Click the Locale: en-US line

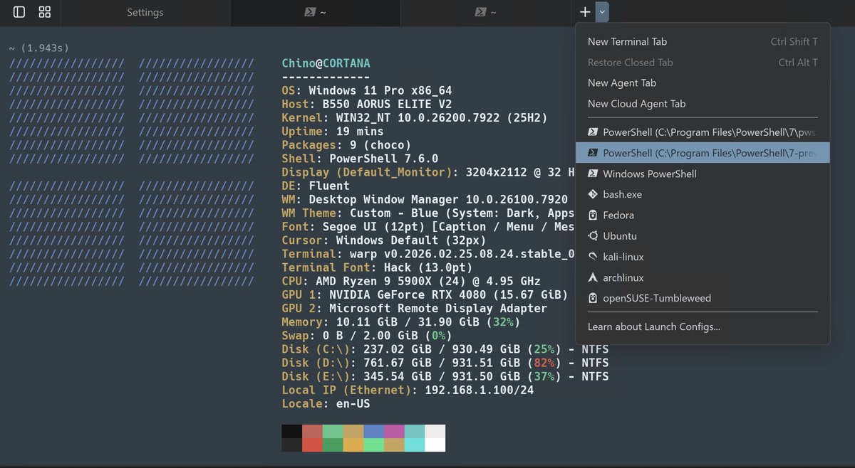point(326,403)
